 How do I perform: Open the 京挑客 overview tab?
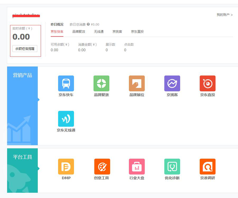(x=117, y=32)
